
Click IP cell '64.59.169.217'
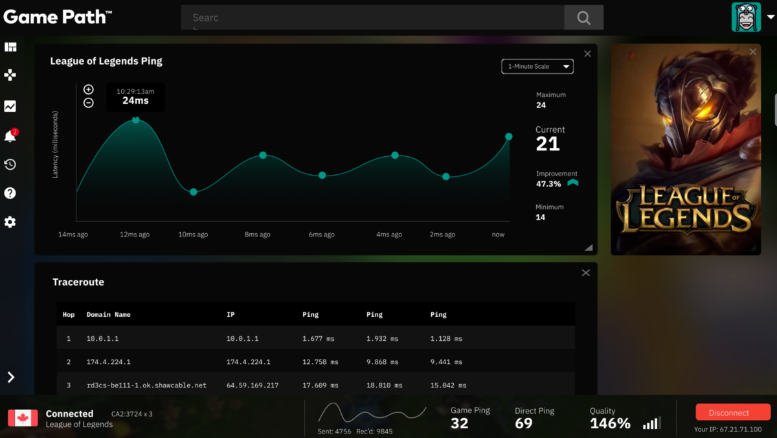coord(253,385)
